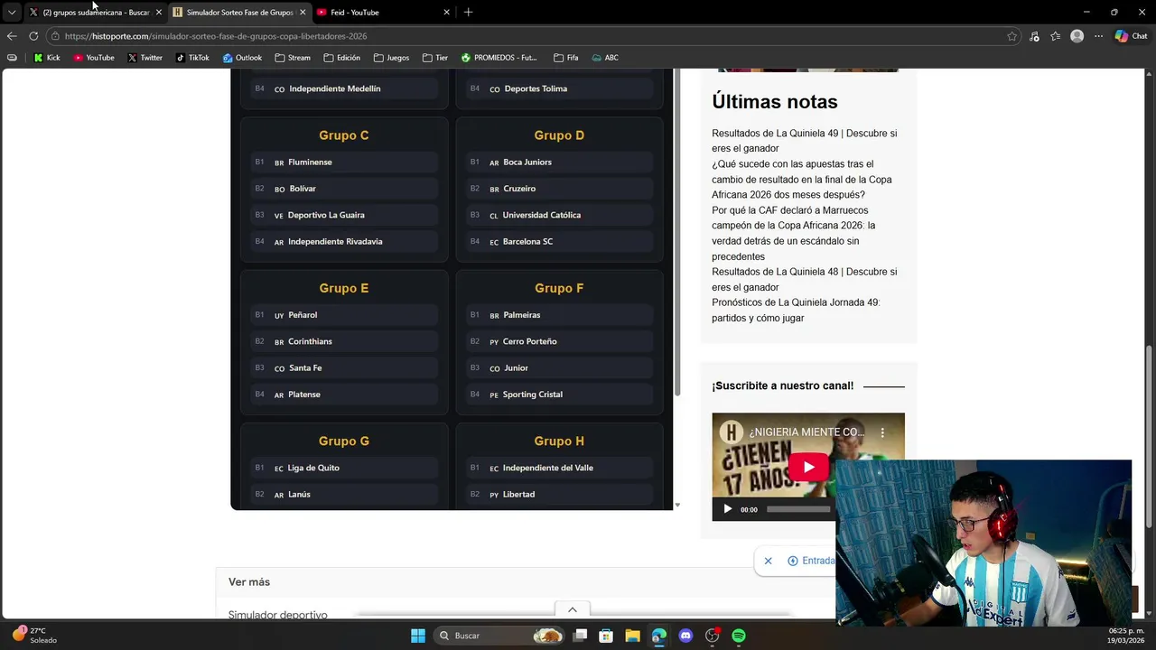Image resolution: width=1156 pixels, height=650 pixels.
Task: Open the Twitter bookmark
Action: coord(144,58)
